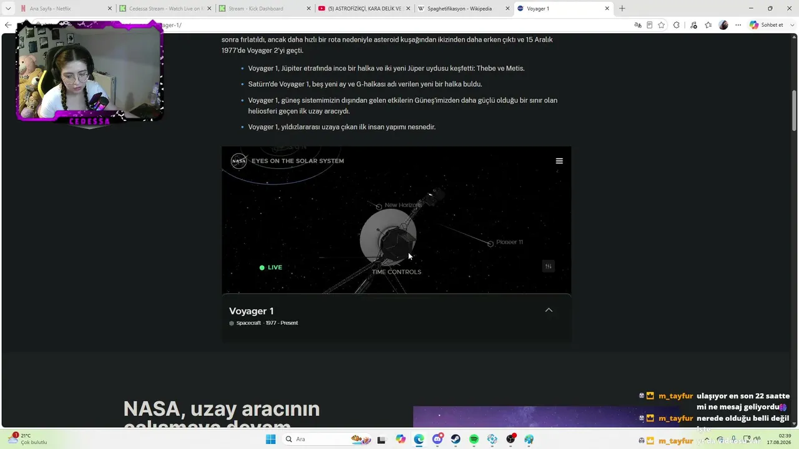Open the browser profile avatar

click(x=723, y=25)
